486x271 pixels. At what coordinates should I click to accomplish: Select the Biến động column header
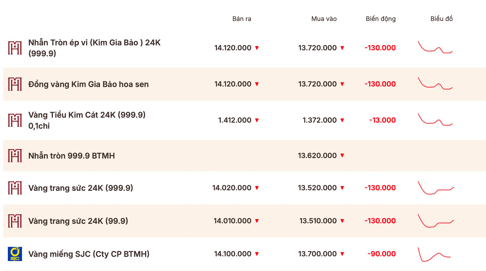point(381,19)
